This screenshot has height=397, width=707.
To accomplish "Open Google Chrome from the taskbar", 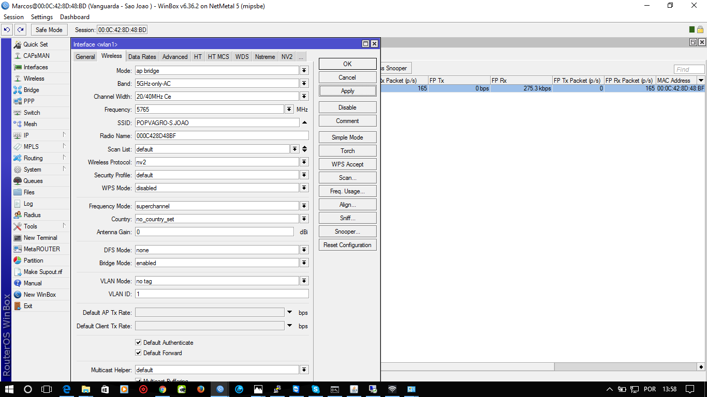I will (x=163, y=389).
